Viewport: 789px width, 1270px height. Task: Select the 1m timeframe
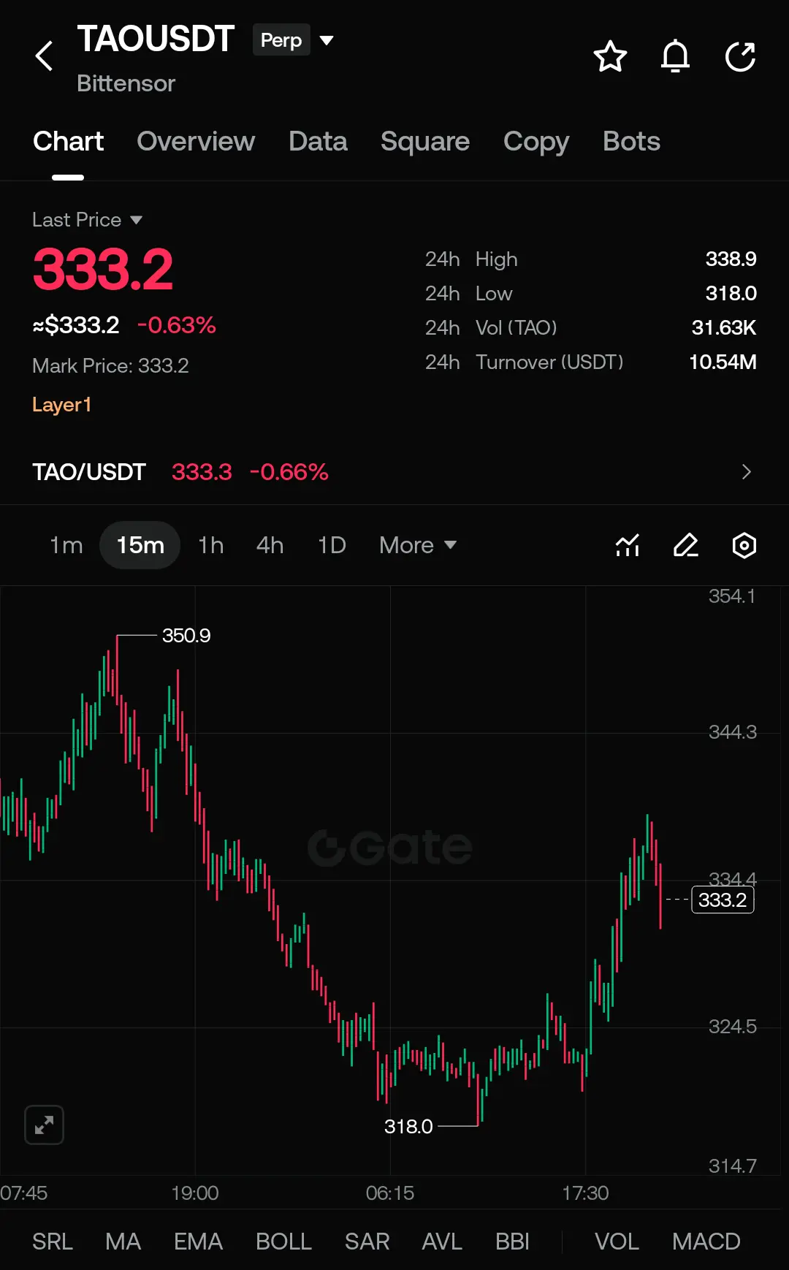pyautogui.click(x=66, y=545)
